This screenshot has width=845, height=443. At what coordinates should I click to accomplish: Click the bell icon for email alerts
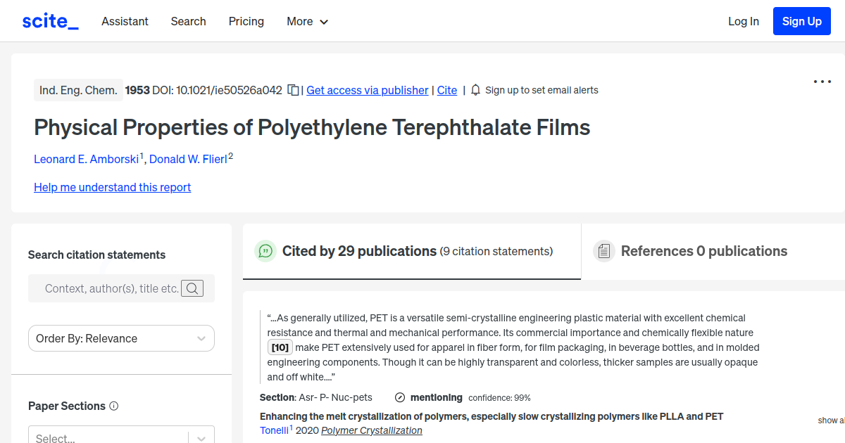pos(475,89)
